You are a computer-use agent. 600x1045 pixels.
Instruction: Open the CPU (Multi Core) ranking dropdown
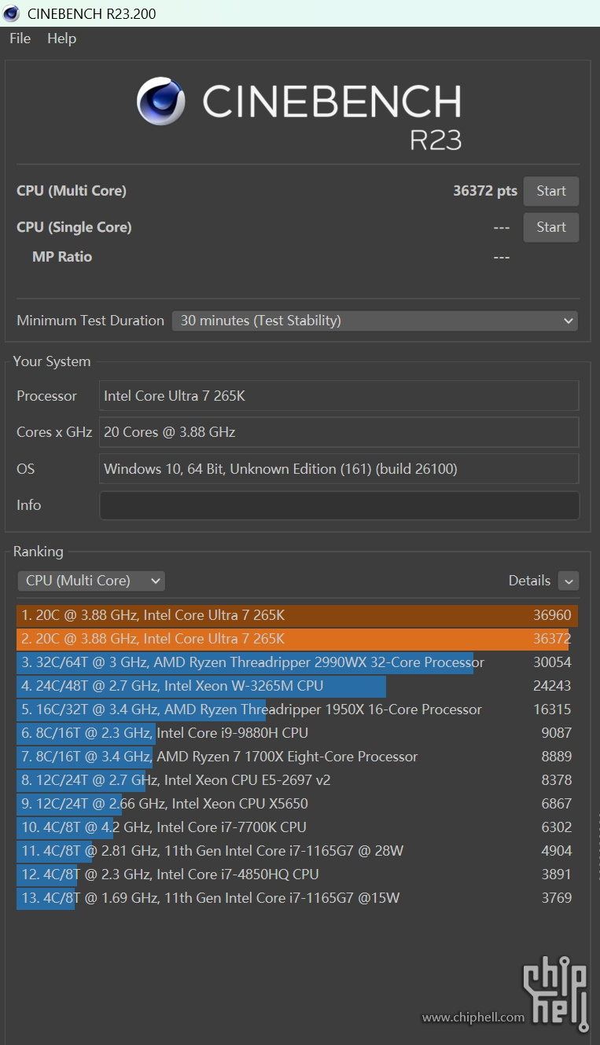coord(91,581)
